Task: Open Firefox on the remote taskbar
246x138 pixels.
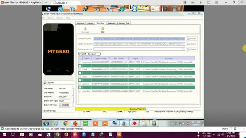Action: click(x=75, y=123)
